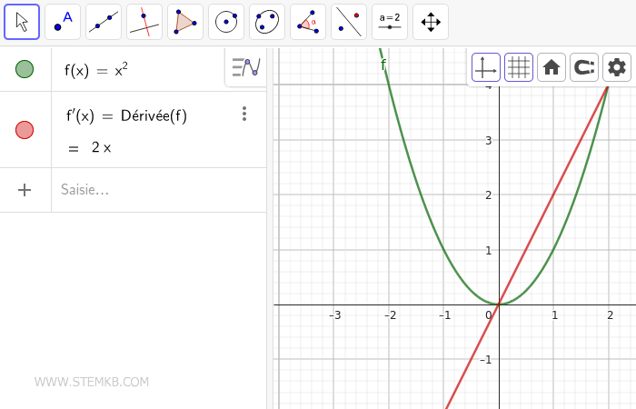Select the Circle with center tool
The width and height of the screenshot is (636, 409).
coord(226,22)
